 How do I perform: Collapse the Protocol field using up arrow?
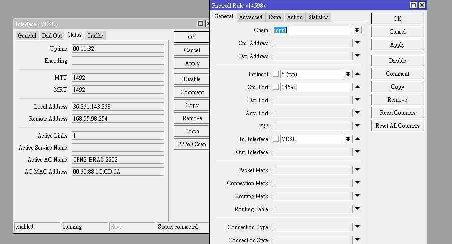pos(358,74)
